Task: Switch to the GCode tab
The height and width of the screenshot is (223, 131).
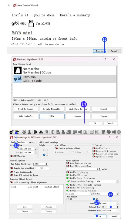Action: [32, 142]
